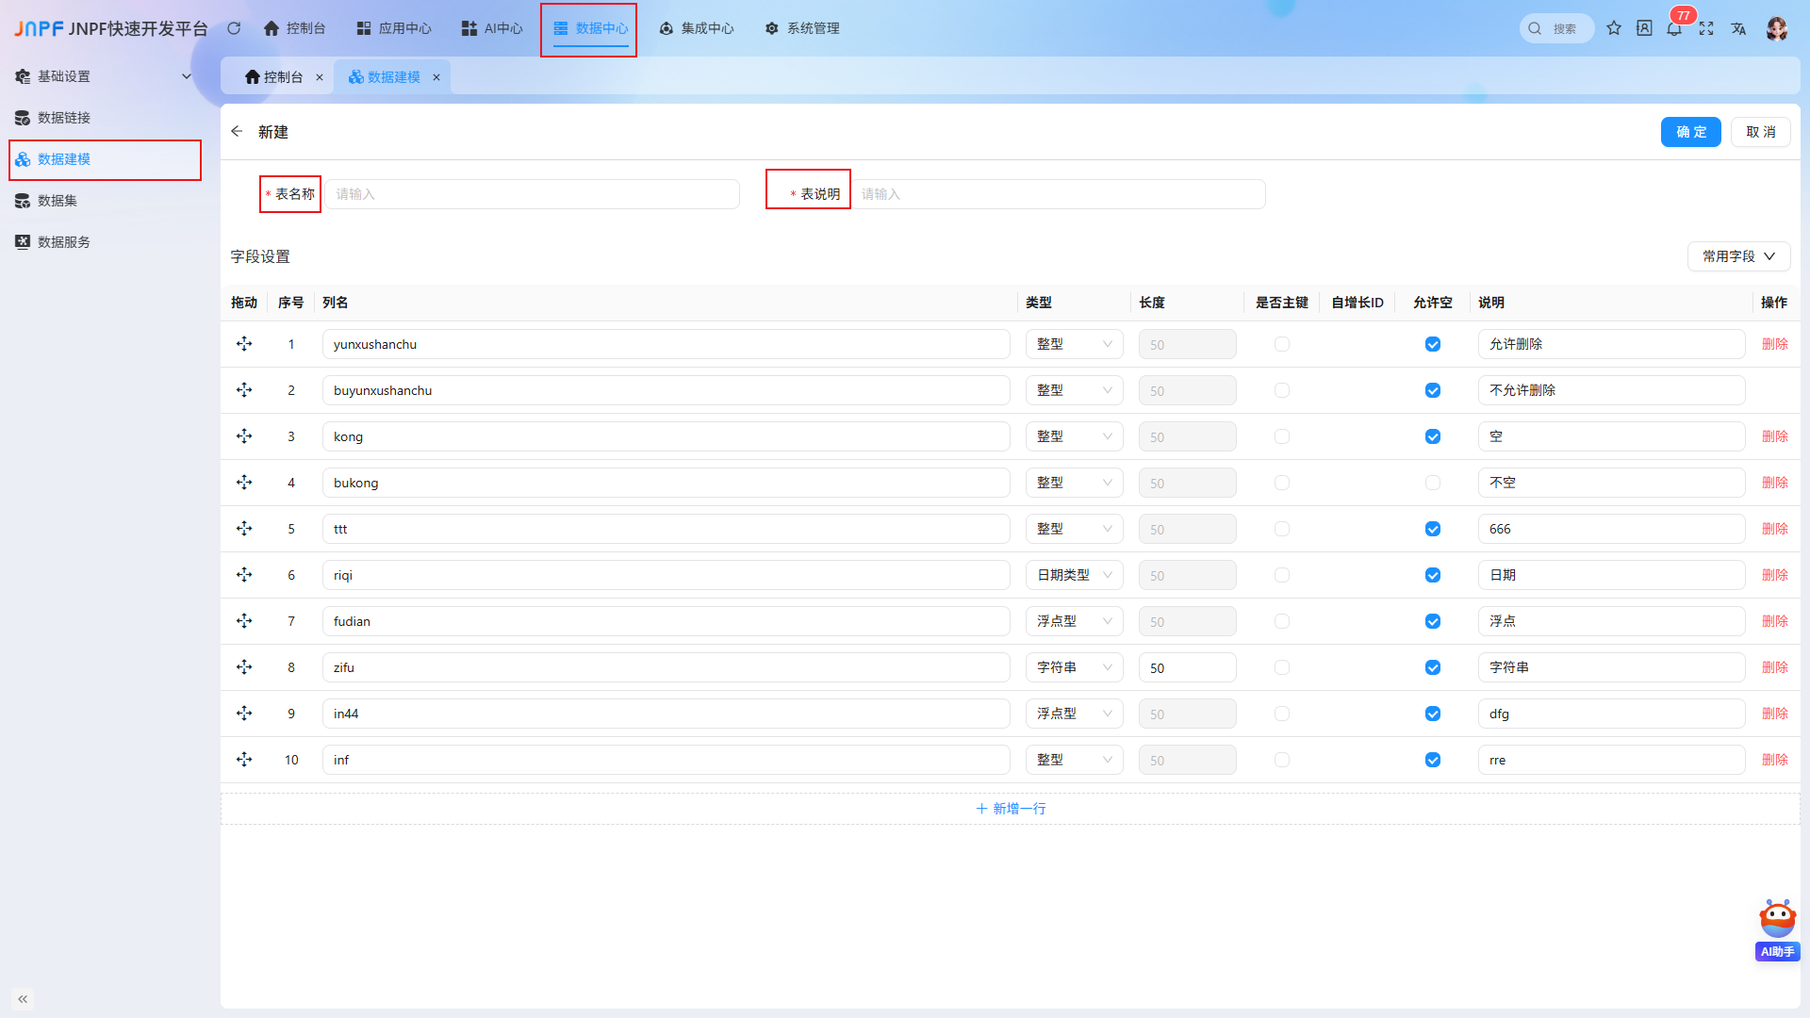Enable the 允许空 checkbox for bukong row
Image resolution: width=1810 pixels, height=1018 pixels.
(1433, 483)
